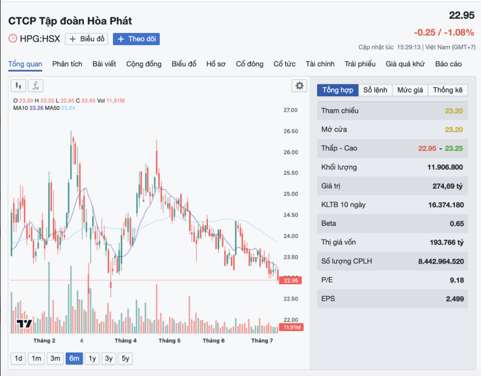This screenshot has width=481, height=376.
Task: Open the Hồ sơ tab
Action: [x=216, y=64]
